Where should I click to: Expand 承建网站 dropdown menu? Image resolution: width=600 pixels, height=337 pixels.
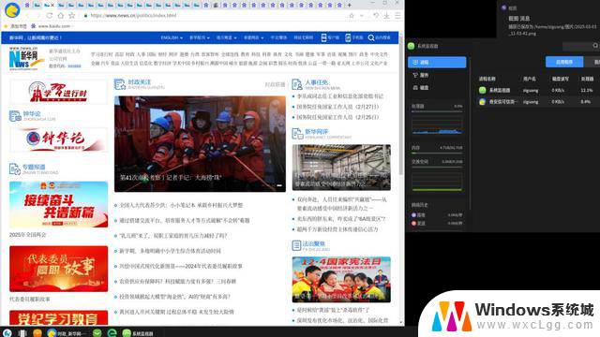pos(253,37)
